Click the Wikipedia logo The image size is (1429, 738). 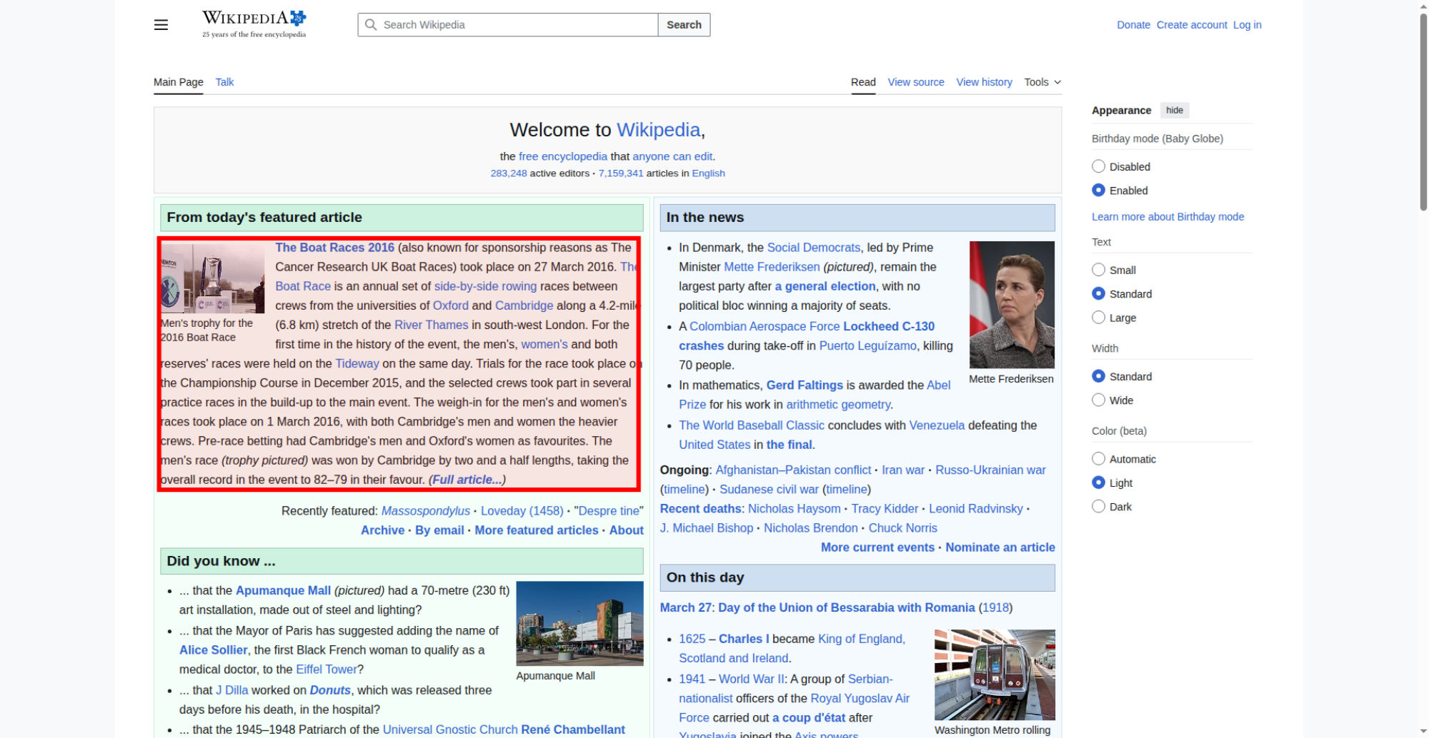254,24
